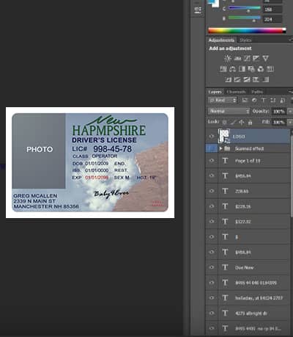Hide the 4271 albright dr layer

point(212,313)
